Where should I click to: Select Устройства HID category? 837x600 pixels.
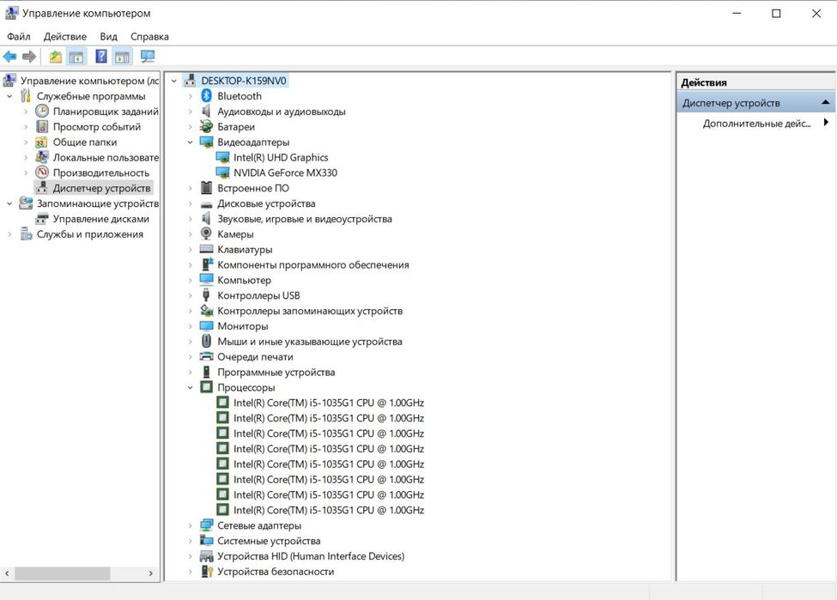pyautogui.click(x=311, y=555)
